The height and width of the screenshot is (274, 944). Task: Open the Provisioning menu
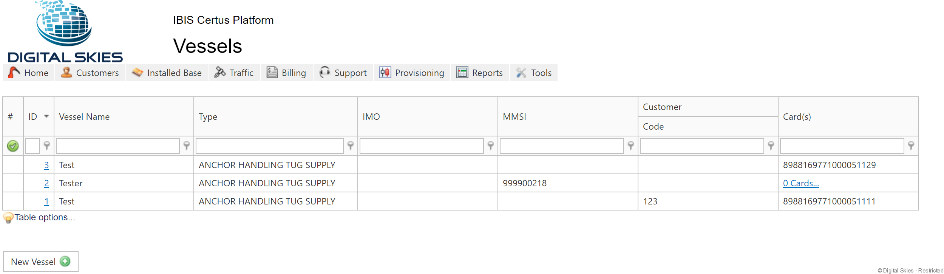pos(412,73)
